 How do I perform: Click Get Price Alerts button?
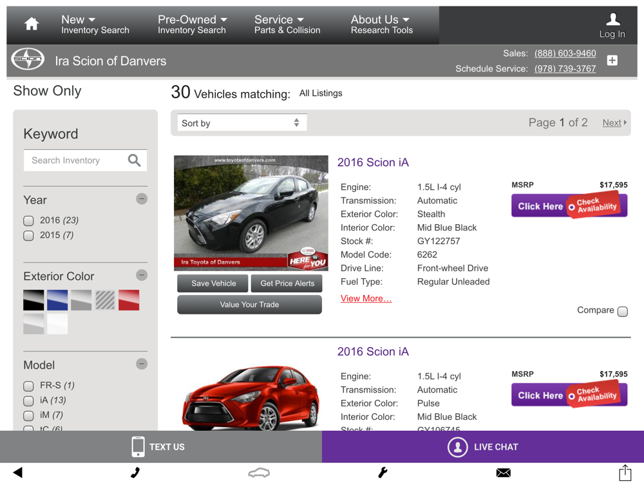pos(287,283)
